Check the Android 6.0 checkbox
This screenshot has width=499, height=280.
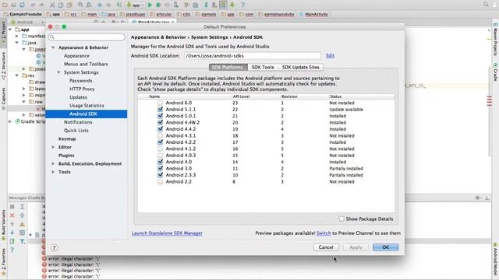click(x=160, y=103)
